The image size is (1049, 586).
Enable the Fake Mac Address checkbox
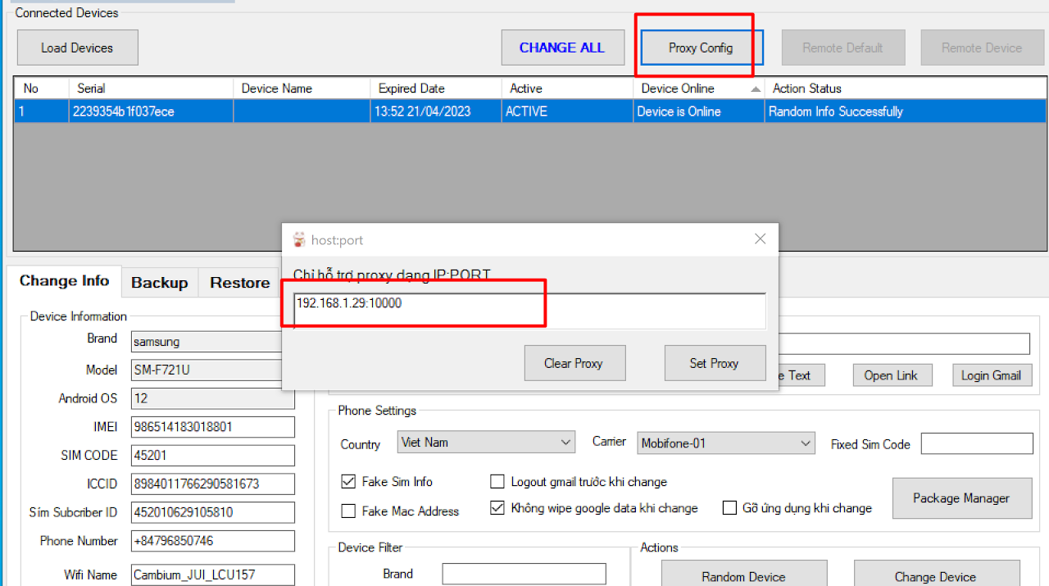click(348, 511)
